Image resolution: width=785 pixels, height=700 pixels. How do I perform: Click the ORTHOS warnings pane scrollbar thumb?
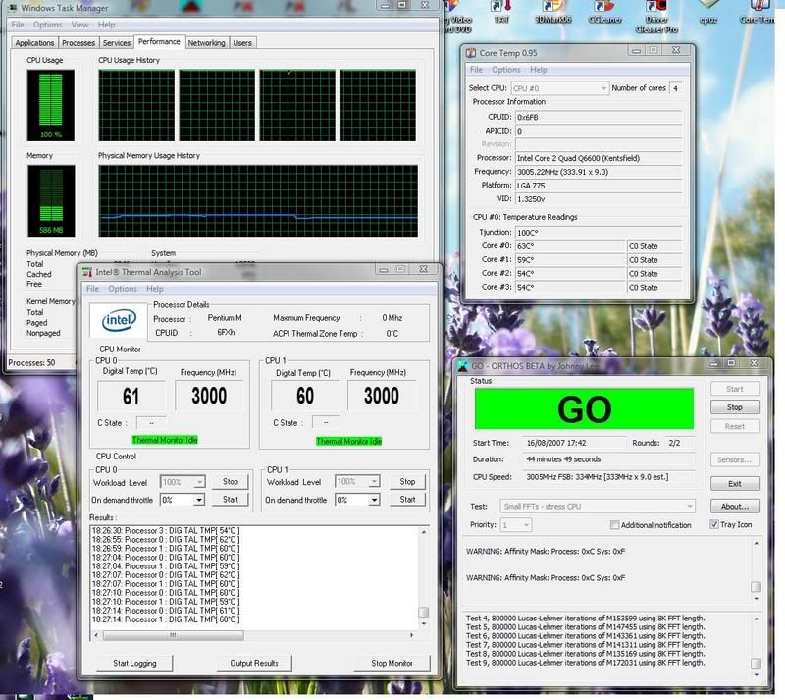[x=756, y=587]
